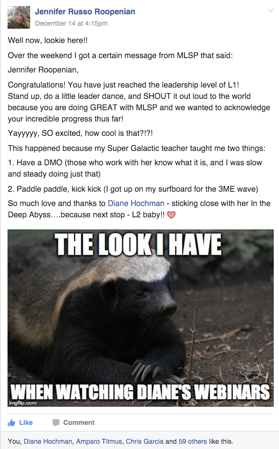Click 'WHEN WATCHING DIANE'S WEBINARS' caption

click(x=140, y=391)
